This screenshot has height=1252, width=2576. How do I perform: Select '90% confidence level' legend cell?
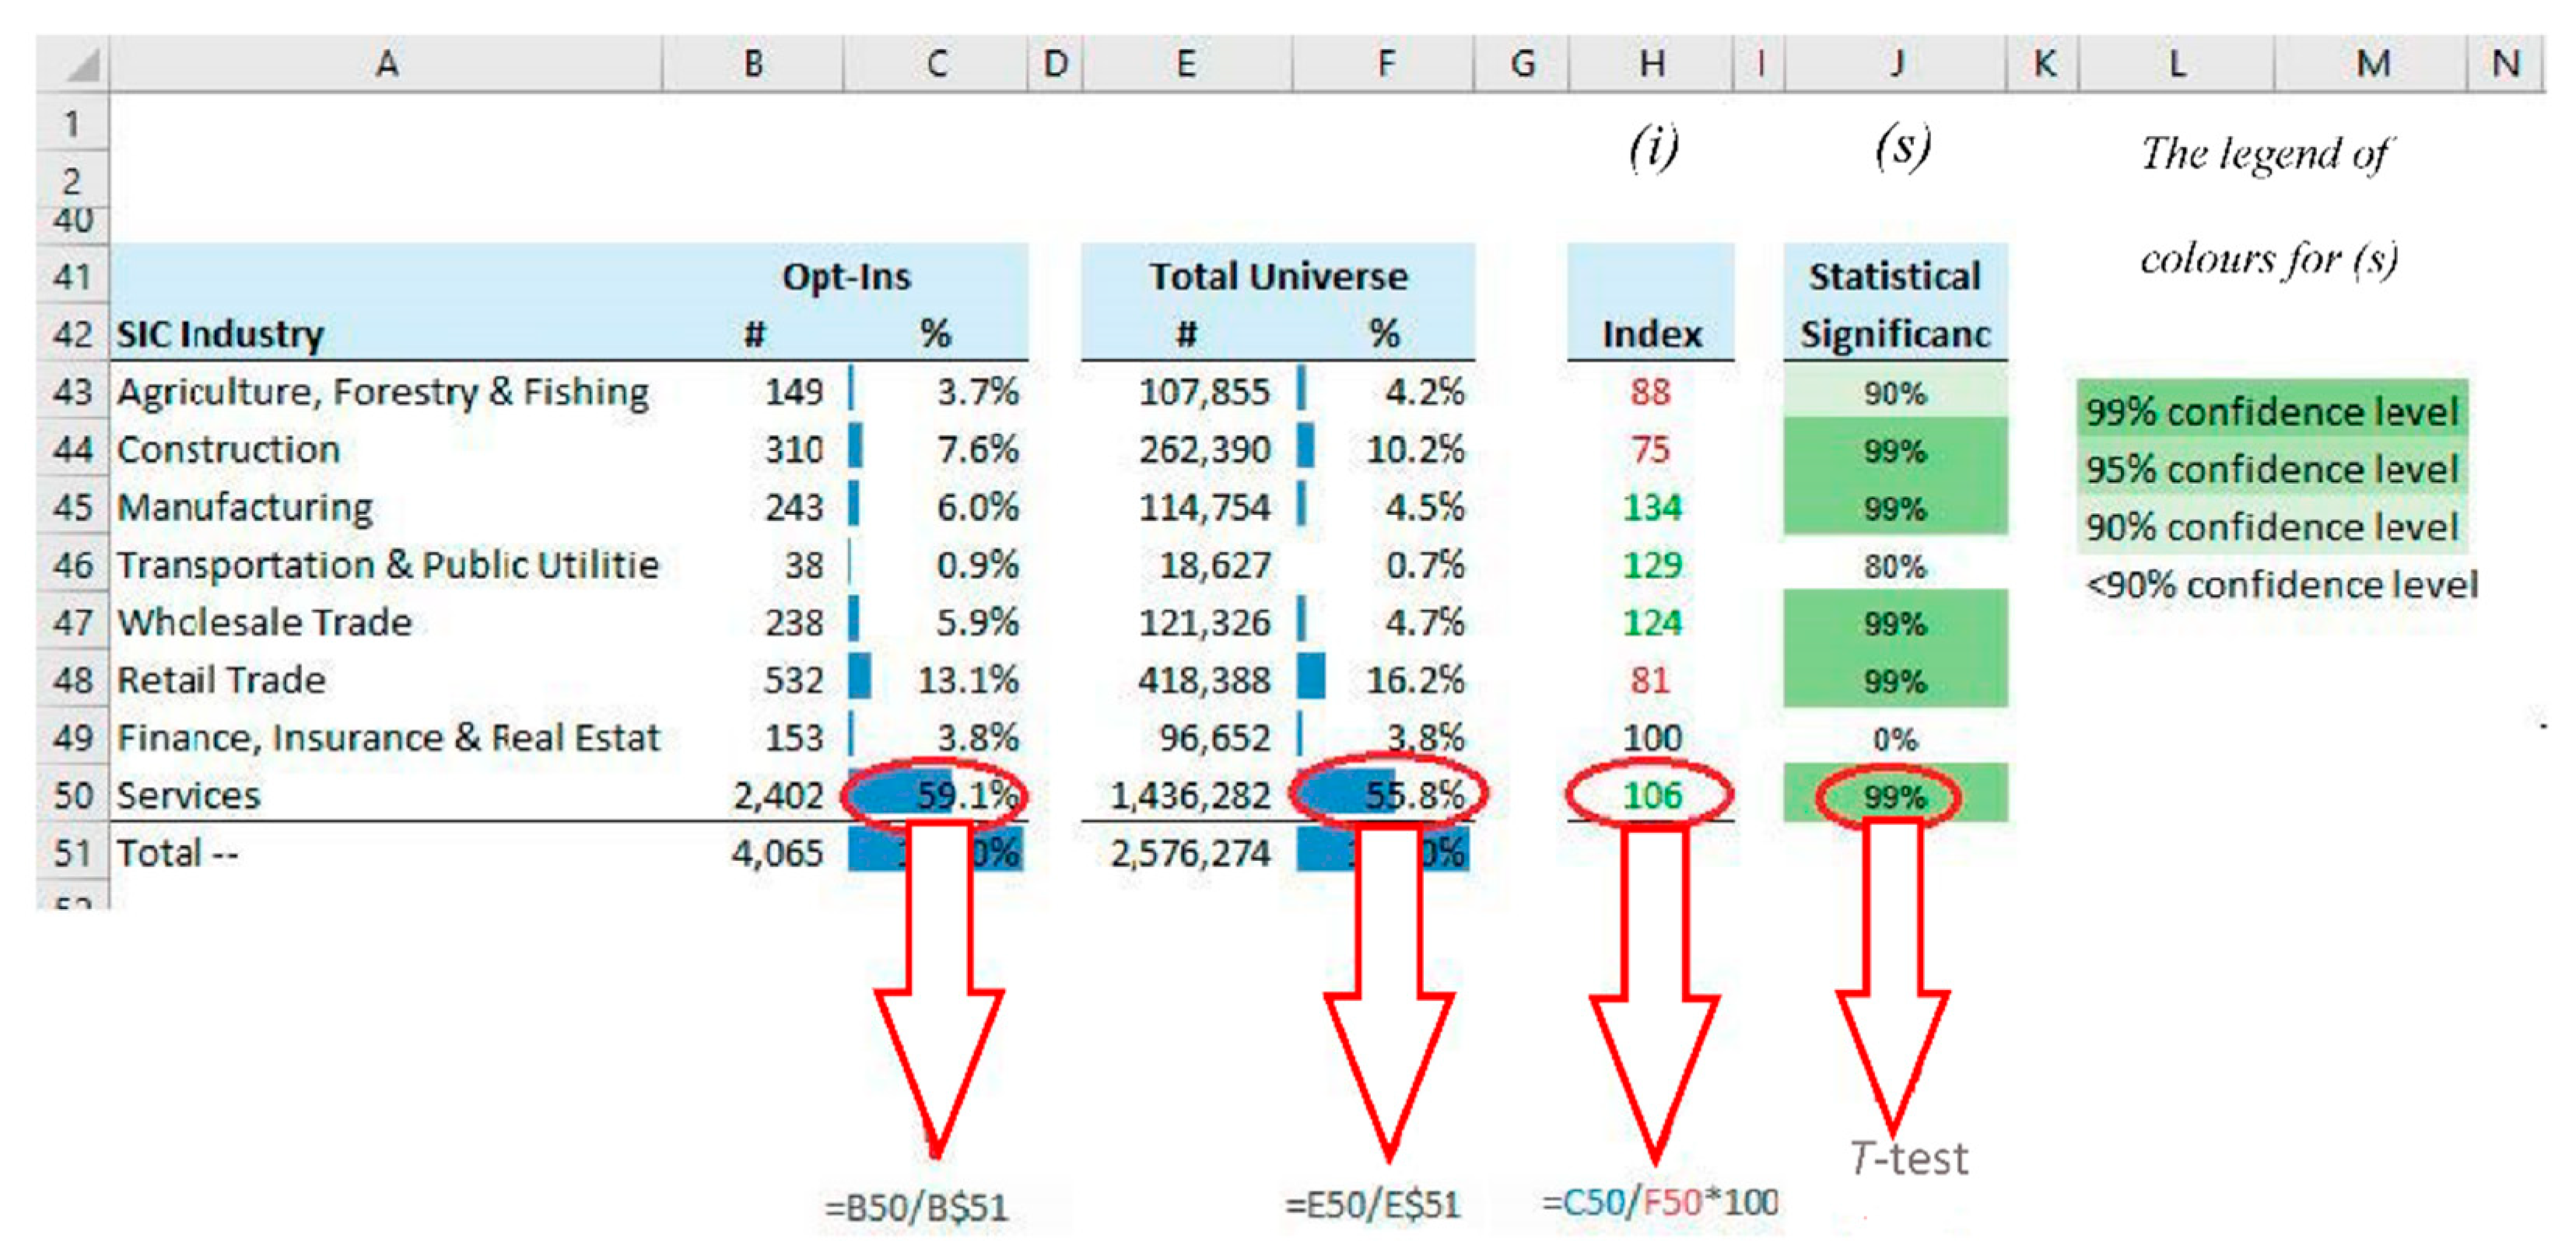click(2272, 526)
